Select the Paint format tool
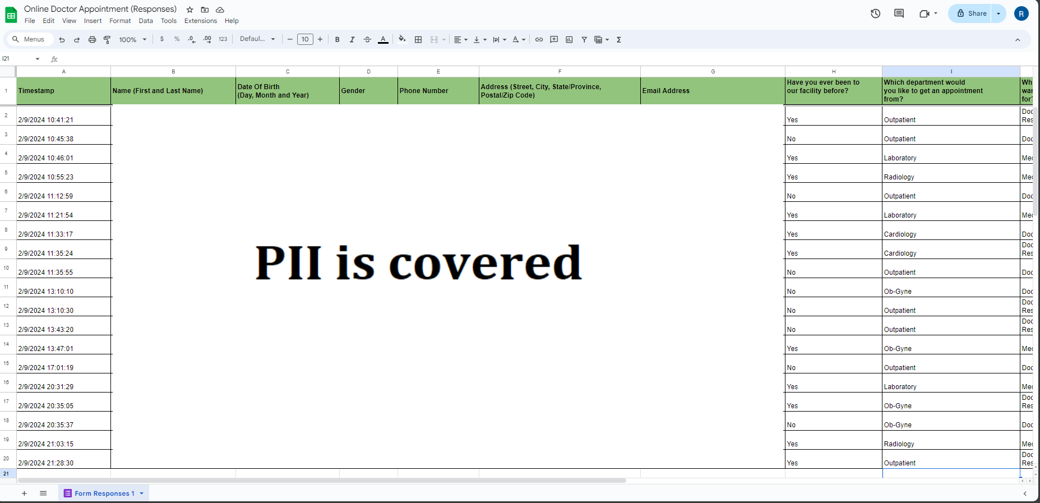1040x503 pixels. [x=107, y=40]
